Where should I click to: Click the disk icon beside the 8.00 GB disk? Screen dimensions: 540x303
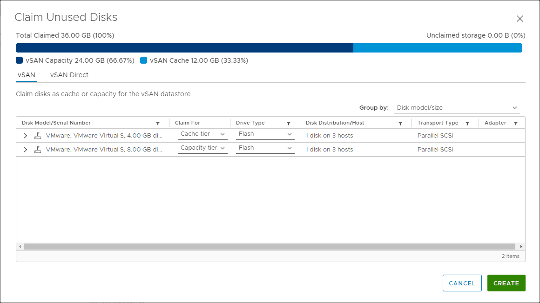[x=38, y=149]
